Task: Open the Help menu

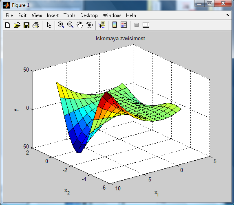Action: [131, 15]
